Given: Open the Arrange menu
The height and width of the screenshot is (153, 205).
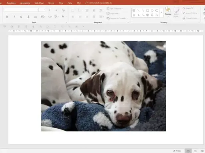Looking at the screenshot, I should pyautogui.click(x=168, y=12).
